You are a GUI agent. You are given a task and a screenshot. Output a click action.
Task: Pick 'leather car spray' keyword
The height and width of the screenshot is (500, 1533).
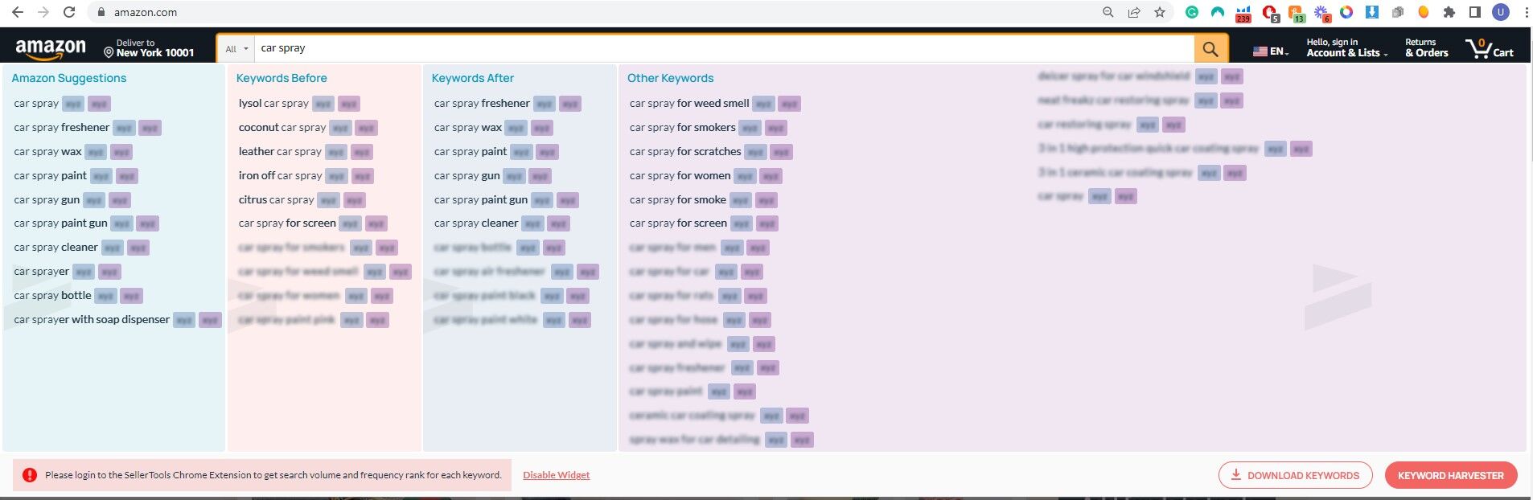point(280,151)
